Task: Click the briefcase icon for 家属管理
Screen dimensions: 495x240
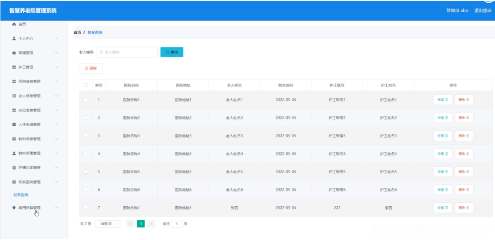Action: pos(14,53)
